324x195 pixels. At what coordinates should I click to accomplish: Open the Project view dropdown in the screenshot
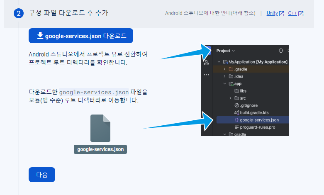point(225,51)
